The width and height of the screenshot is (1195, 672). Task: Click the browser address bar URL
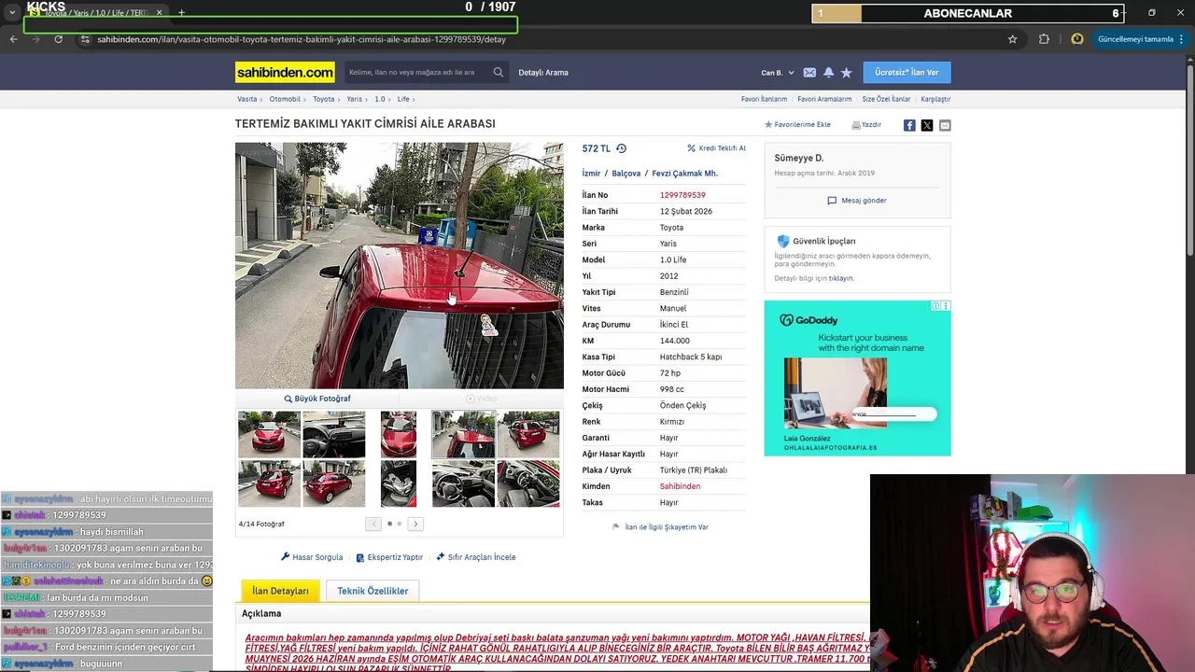pos(302,39)
